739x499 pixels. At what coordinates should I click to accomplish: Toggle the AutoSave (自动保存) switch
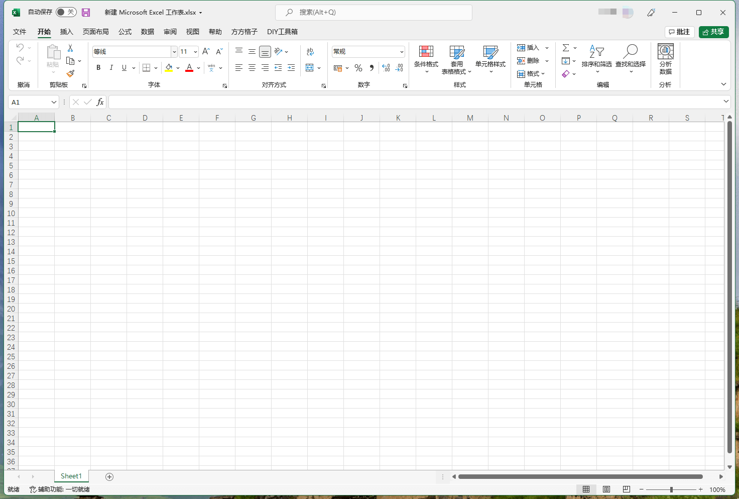[66, 12]
